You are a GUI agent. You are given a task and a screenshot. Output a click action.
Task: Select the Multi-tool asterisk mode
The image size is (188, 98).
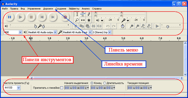coord(89,20)
